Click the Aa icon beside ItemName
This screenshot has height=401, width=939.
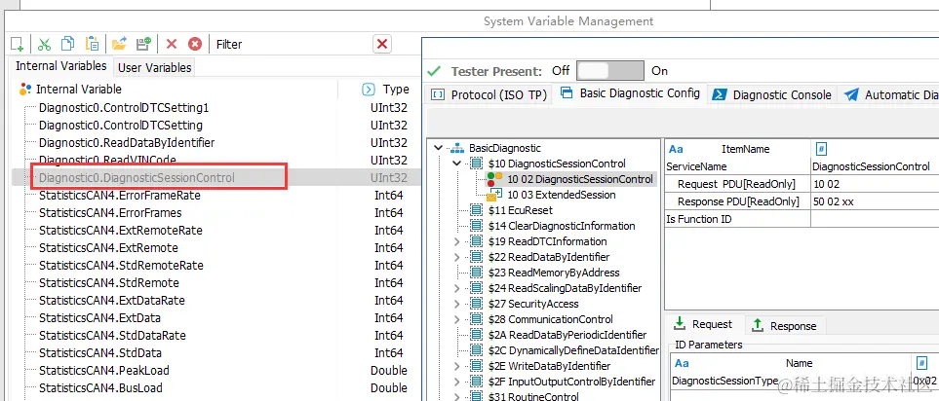pyautogui.click(x=676, y=149)
